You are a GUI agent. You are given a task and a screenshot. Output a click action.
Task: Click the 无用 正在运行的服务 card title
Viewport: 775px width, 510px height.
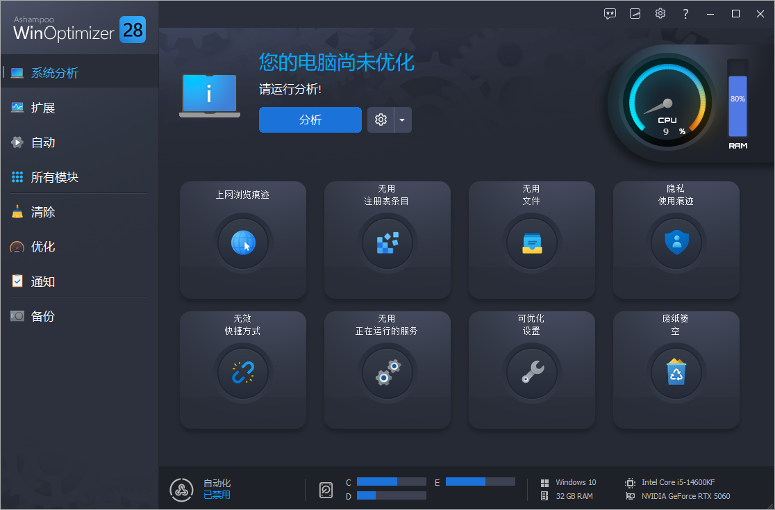tap(387, 324)
